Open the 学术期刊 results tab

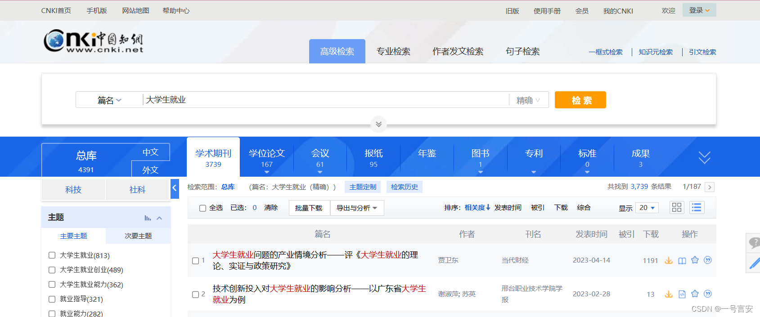click(x=213, y=157)
